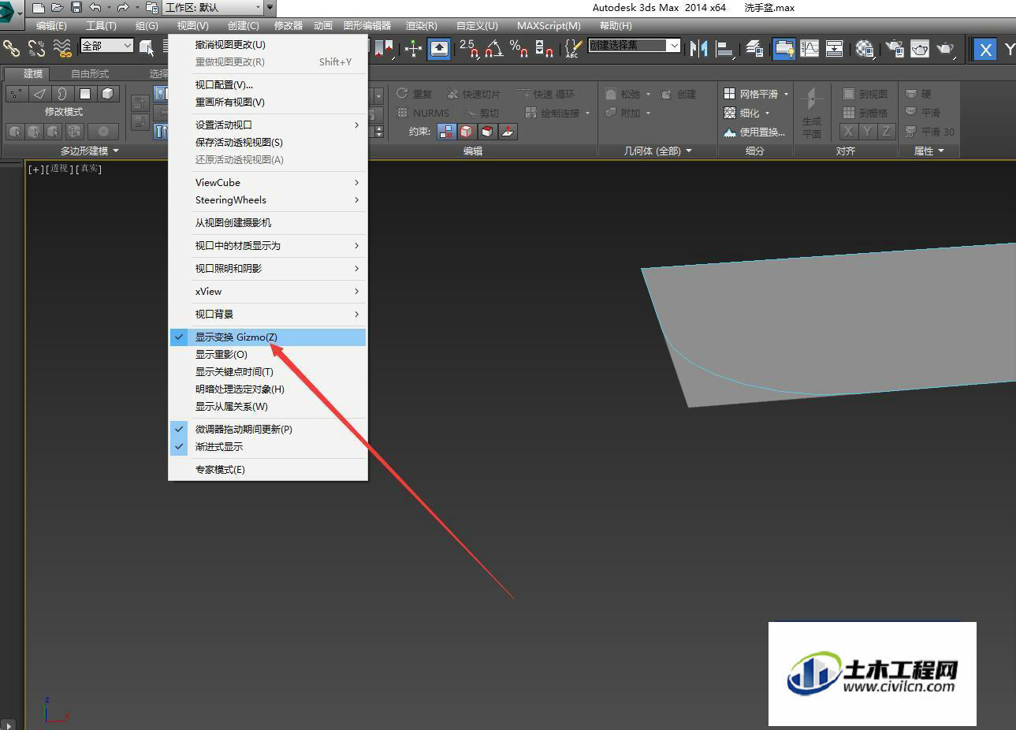Toggle the Graphite ribbon icon
Screen dimensions: 1016x730
coord(783,49)
